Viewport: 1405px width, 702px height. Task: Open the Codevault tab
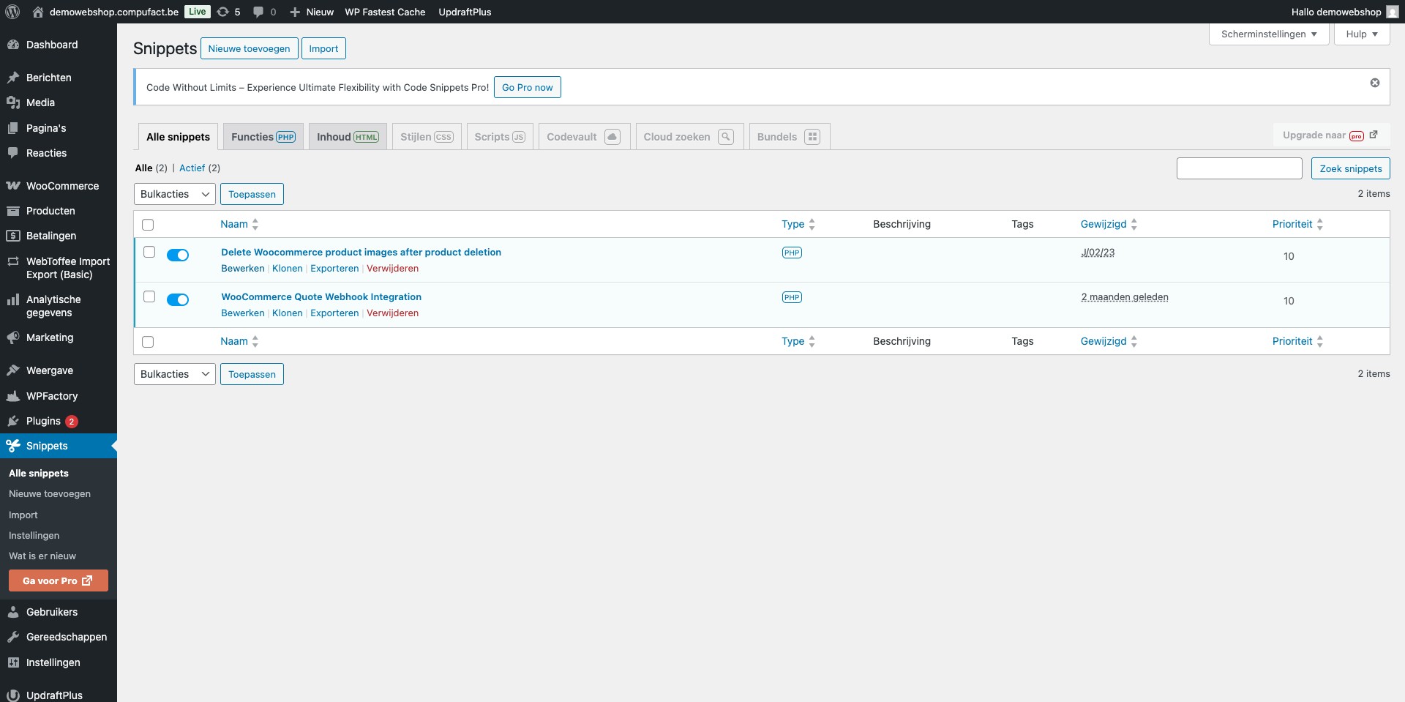pos(584,137)
